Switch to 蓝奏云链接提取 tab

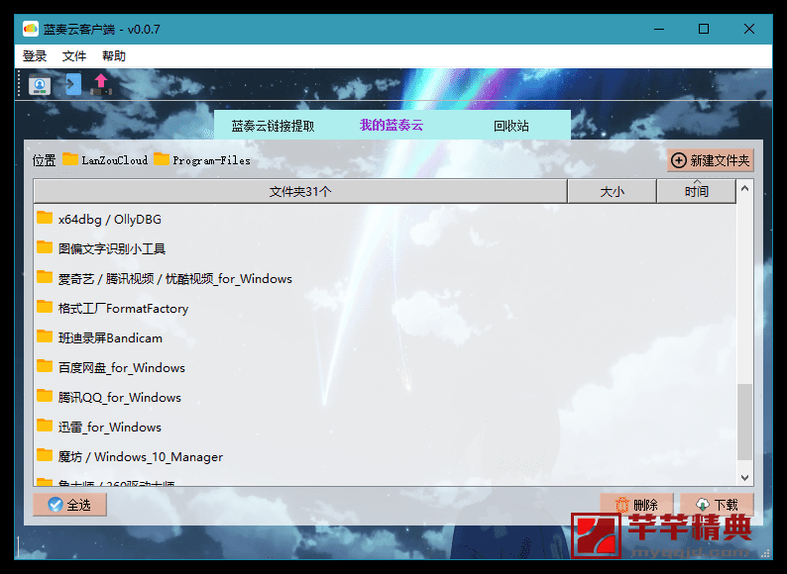[273, 126]
